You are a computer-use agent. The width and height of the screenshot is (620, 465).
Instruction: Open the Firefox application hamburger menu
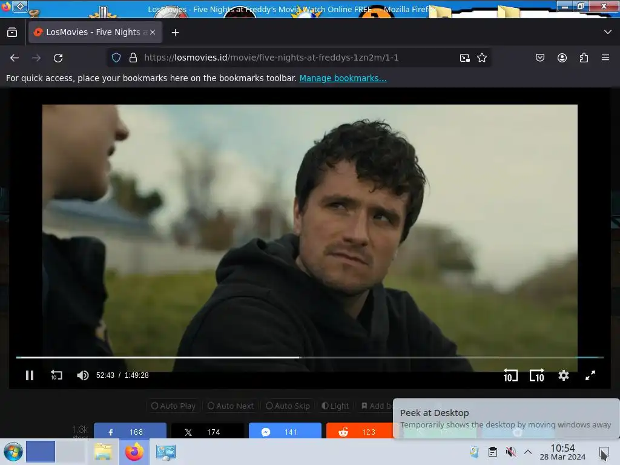(605, 58)
